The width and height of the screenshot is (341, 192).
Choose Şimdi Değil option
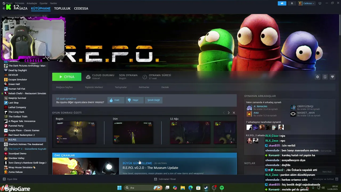point(154,100)
